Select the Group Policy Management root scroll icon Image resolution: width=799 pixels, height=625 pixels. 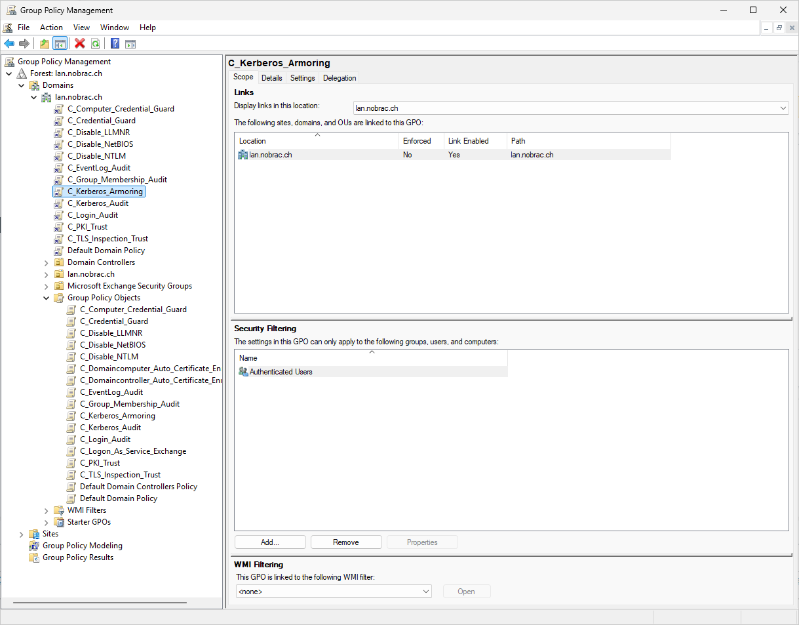10,62
